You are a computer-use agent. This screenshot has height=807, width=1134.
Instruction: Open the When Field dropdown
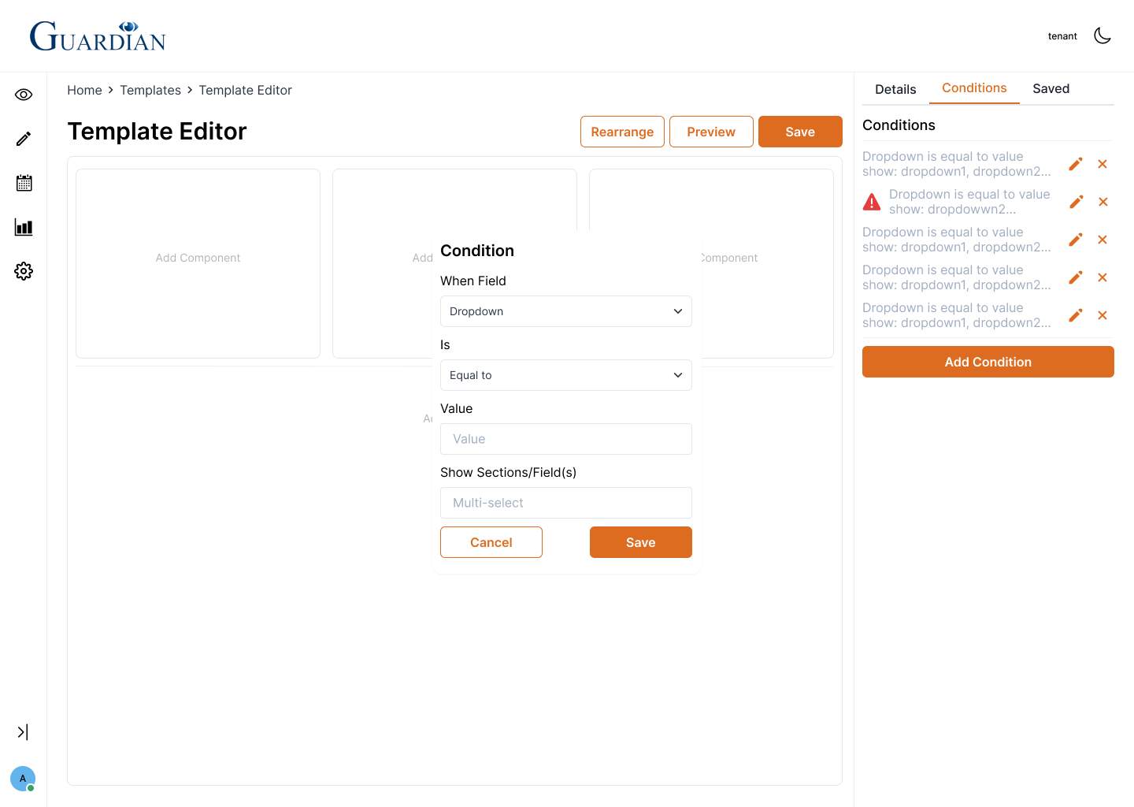coord(565,311)
